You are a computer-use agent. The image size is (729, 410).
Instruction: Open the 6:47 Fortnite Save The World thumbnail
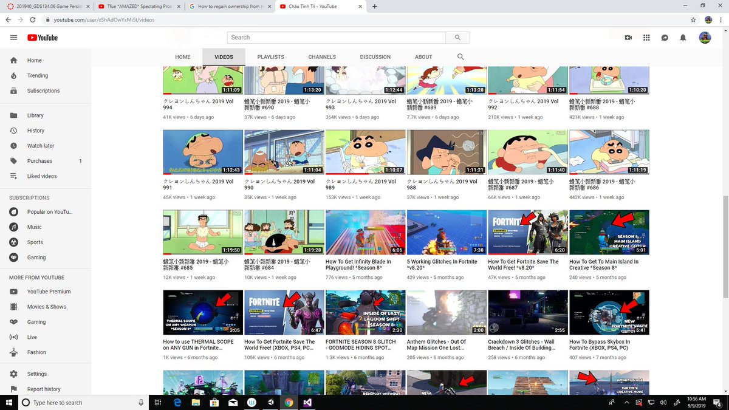pos(284,312)
